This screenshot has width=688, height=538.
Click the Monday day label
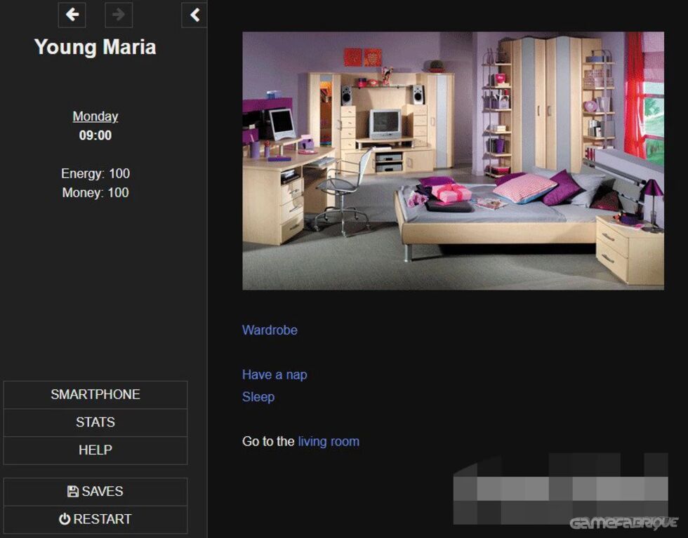click(x=95, y=116)
